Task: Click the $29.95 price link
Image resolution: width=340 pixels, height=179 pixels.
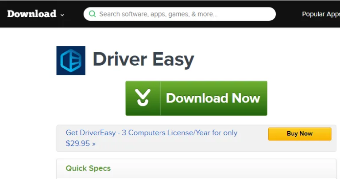Action: click(77, 144)
